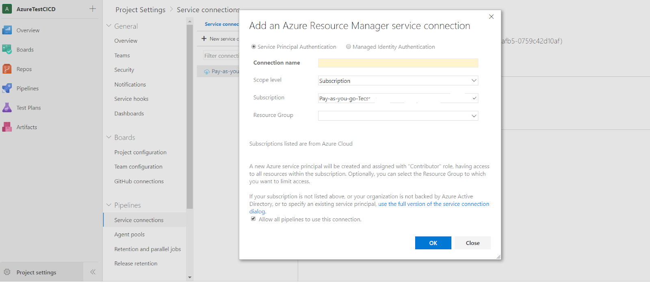Click the Connection name input field
Viewport: 650px width, 283px height.
pyautogui.click(x=398, y=63)
